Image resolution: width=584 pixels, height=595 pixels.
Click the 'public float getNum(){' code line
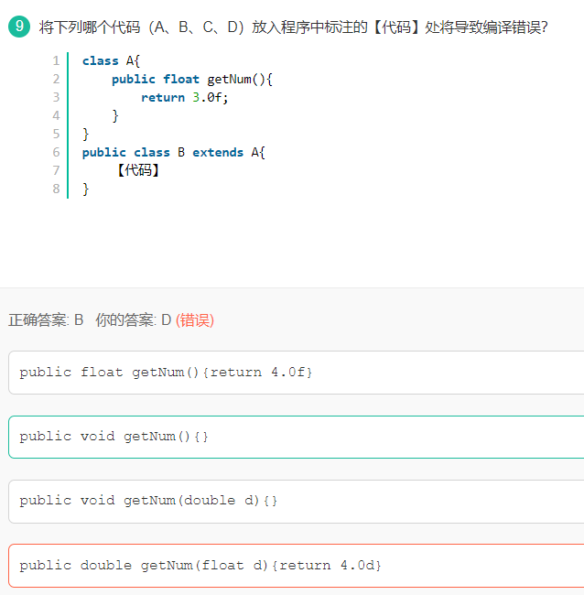tap(192, 80)
